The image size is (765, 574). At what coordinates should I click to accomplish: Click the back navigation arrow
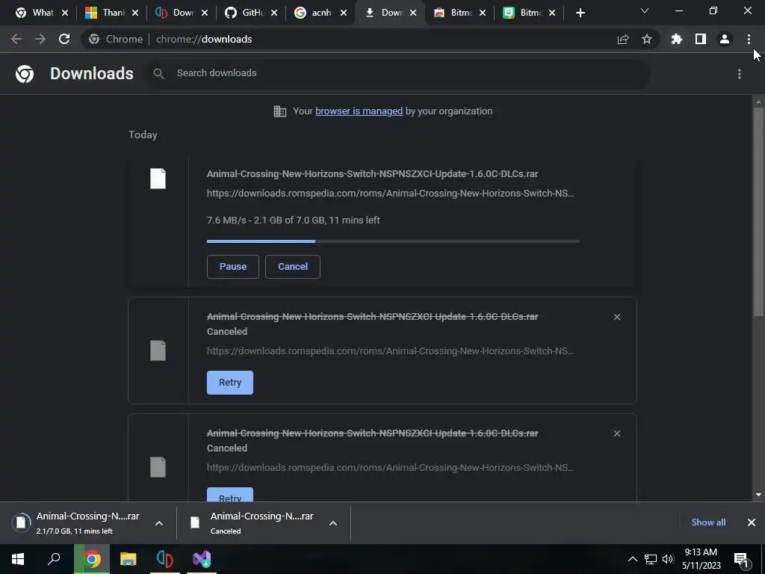click(16, 39)
